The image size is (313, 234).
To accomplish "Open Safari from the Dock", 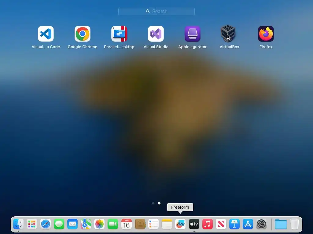I will (45, 224).
